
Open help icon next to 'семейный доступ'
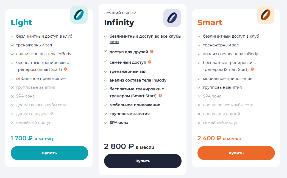[x=150, y=62]
